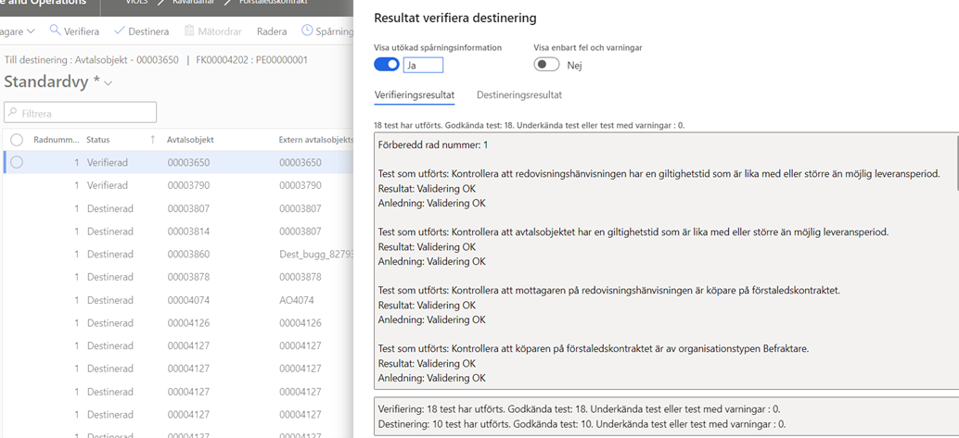The image size is (959, 438).
Task: Open the Extern avtalsobjekts column header
Action: click(316, 140)
